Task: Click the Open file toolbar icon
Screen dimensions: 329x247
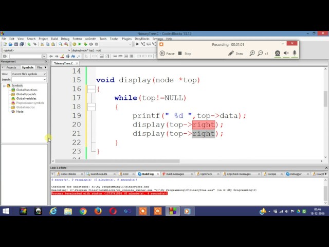Action: click(x=10, y=44)
